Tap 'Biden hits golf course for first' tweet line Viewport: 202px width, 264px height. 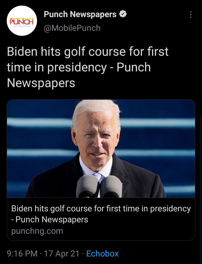point(88,52)
